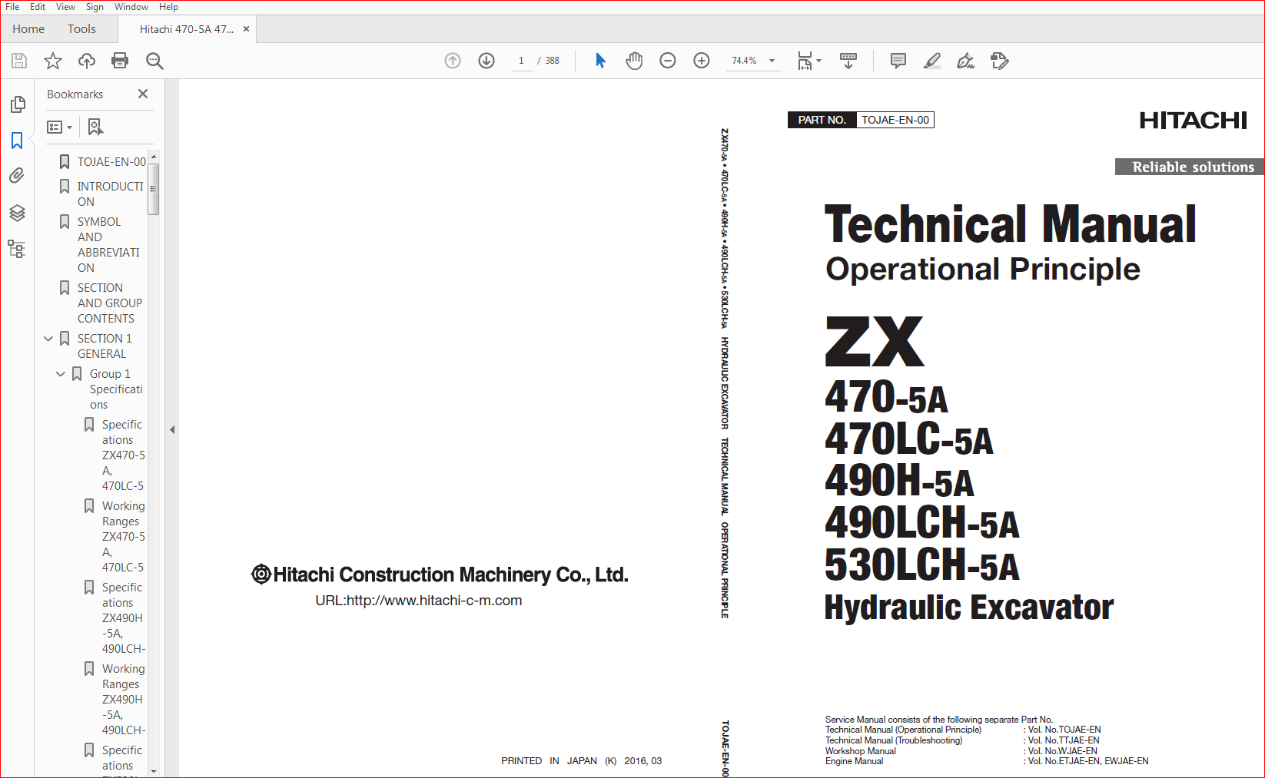Screen dimensions: 1265x778
Task: Go to next page arrow
Action: coord(486,61)
